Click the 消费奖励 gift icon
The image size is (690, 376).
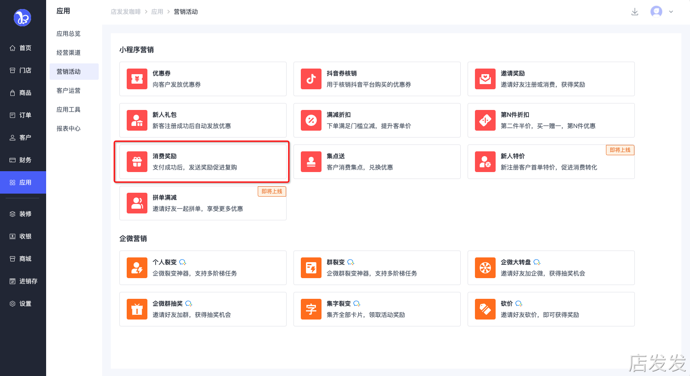(x=137, y=162)
